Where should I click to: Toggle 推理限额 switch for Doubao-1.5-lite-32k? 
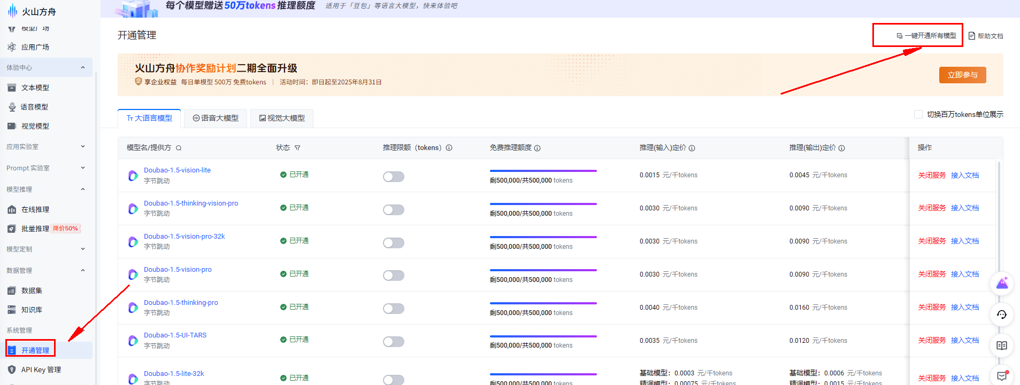tap(394, 380)
